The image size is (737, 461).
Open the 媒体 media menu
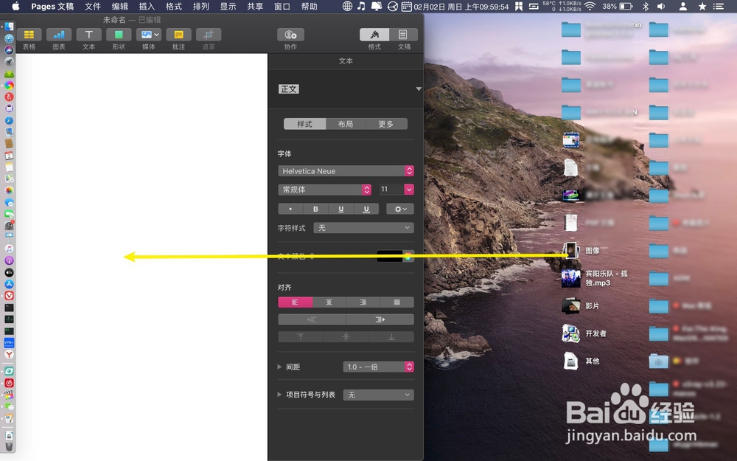coord(149,35)
